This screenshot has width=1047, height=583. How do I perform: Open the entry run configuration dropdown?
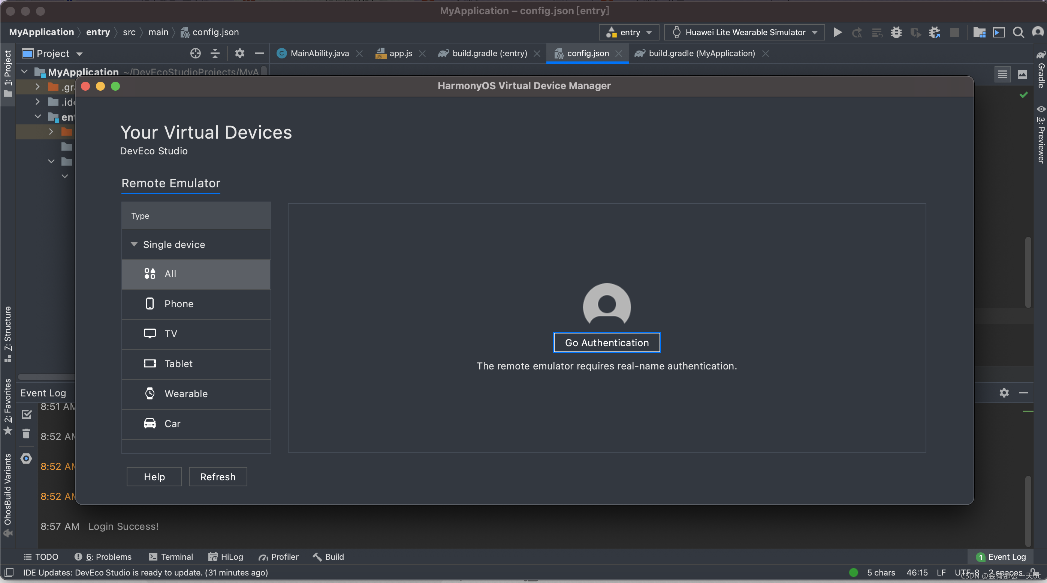[629, 32]
